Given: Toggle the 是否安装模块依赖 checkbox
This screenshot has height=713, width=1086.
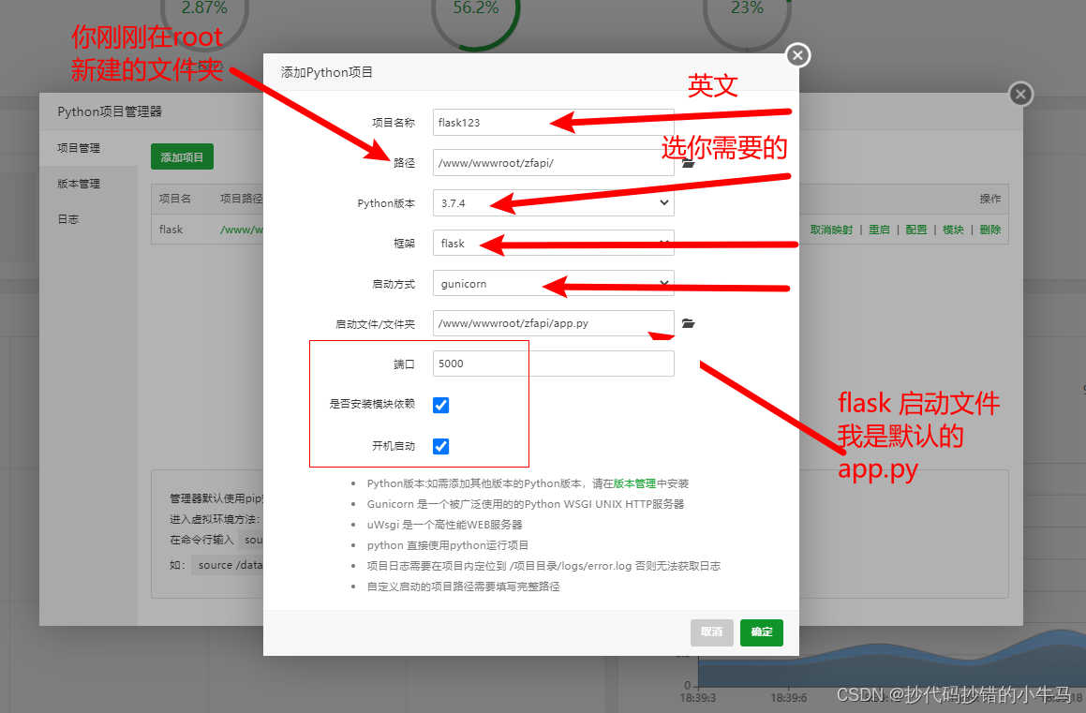Looking at the screenshot, I should pyautogui.click(x=440, y=405).
